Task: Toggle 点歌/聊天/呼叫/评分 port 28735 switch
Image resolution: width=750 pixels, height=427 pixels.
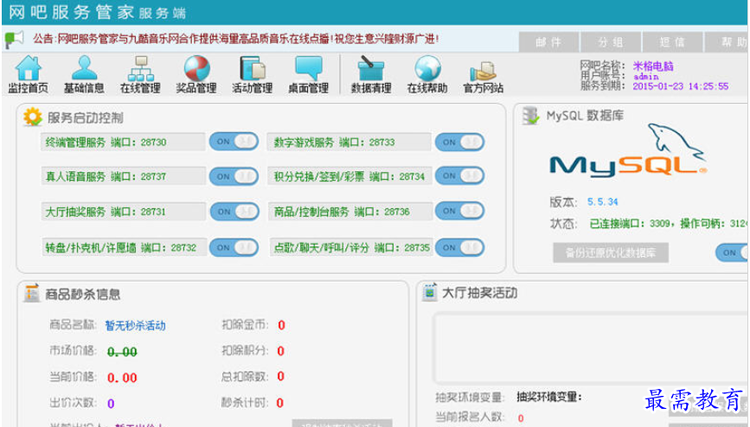Action: tap(459, 247)
